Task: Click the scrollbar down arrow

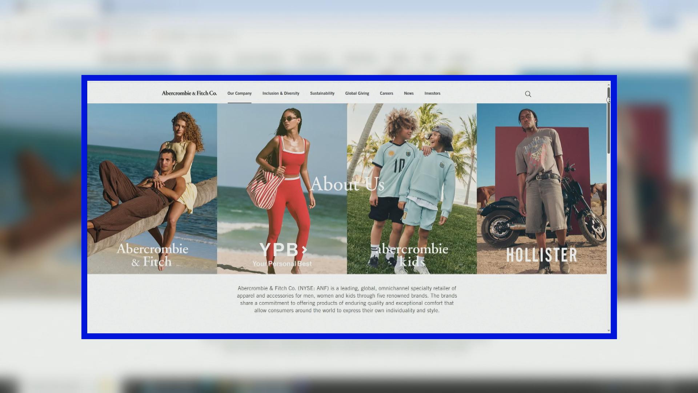Action: 609,330
